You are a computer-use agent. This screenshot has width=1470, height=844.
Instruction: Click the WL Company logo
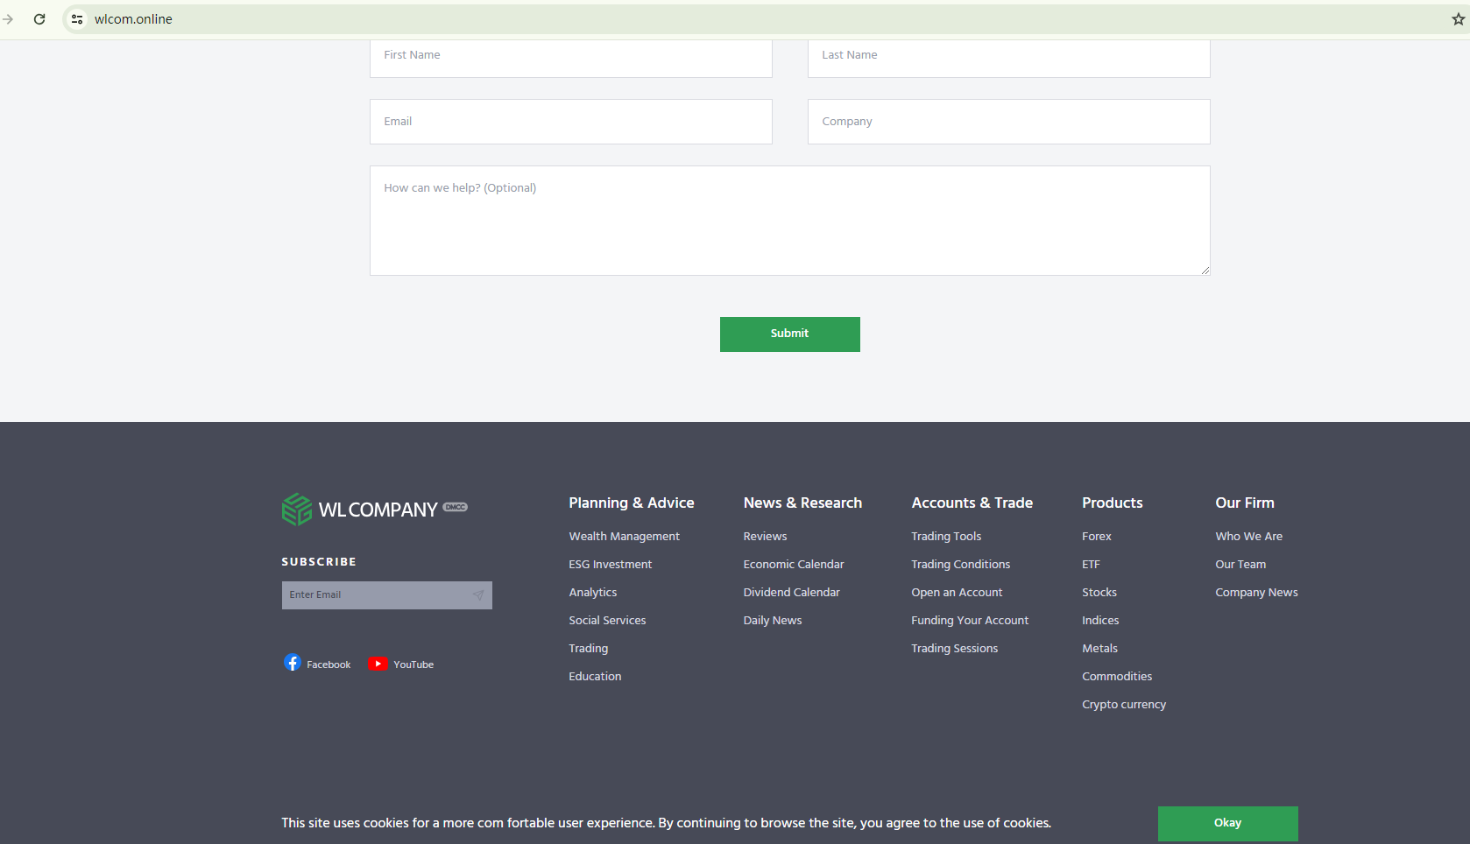(x=374, y=509)
